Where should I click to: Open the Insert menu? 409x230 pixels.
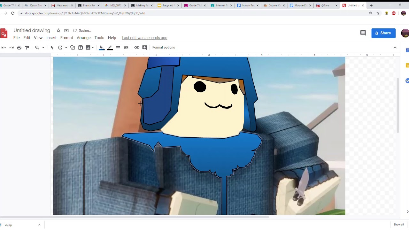pyautogui.click(x=51, y=38)
